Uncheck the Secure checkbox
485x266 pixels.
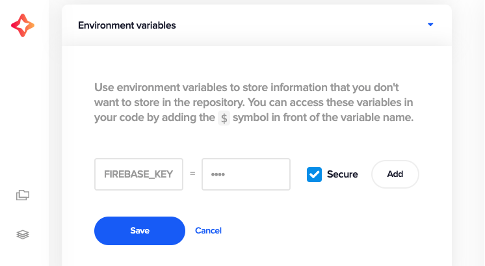[x=314, y=175]
